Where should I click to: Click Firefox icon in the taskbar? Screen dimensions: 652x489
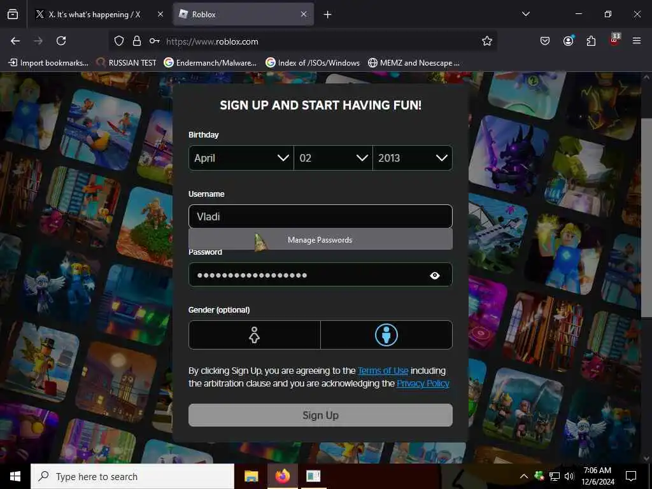(x=282, y=476)
